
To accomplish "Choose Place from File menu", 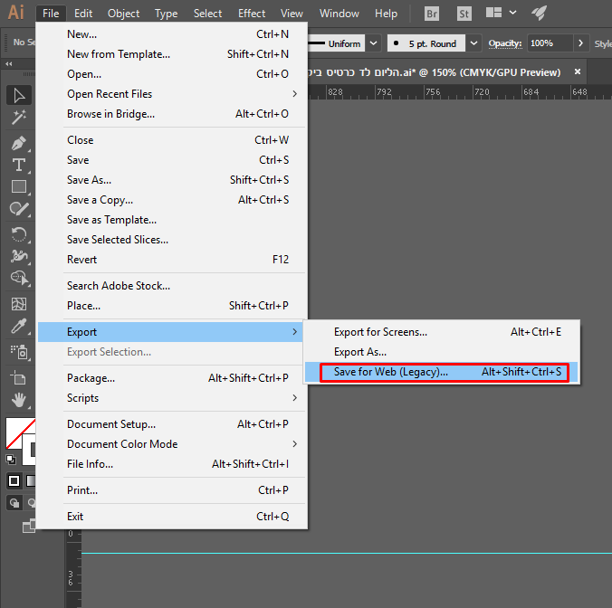I will [171, 306].
